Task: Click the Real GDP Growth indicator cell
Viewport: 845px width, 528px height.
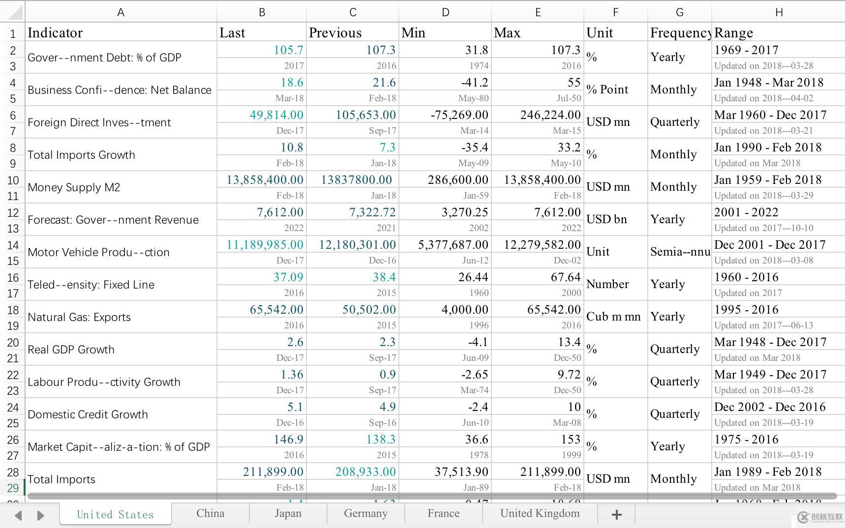Action: [x=121, y=350]
